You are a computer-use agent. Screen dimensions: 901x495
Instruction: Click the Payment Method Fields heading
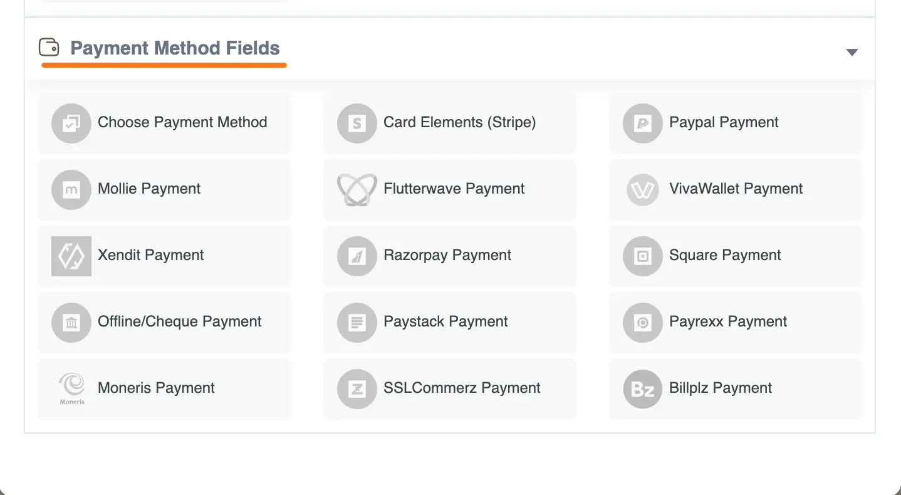point(175,48)
